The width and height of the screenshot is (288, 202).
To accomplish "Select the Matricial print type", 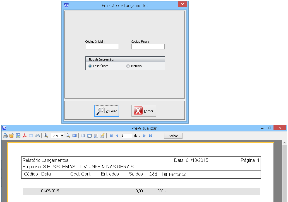I will point(128,66).
